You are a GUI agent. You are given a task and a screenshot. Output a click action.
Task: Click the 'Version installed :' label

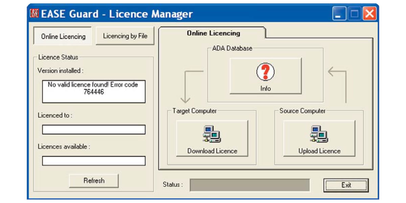pos(60,71)
